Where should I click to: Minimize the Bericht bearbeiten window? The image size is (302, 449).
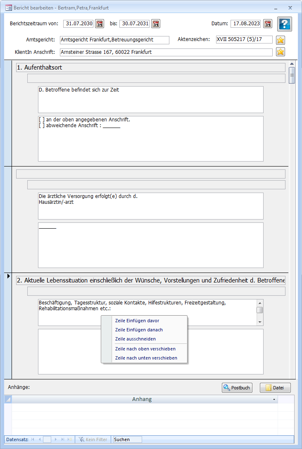pos(276,8)
